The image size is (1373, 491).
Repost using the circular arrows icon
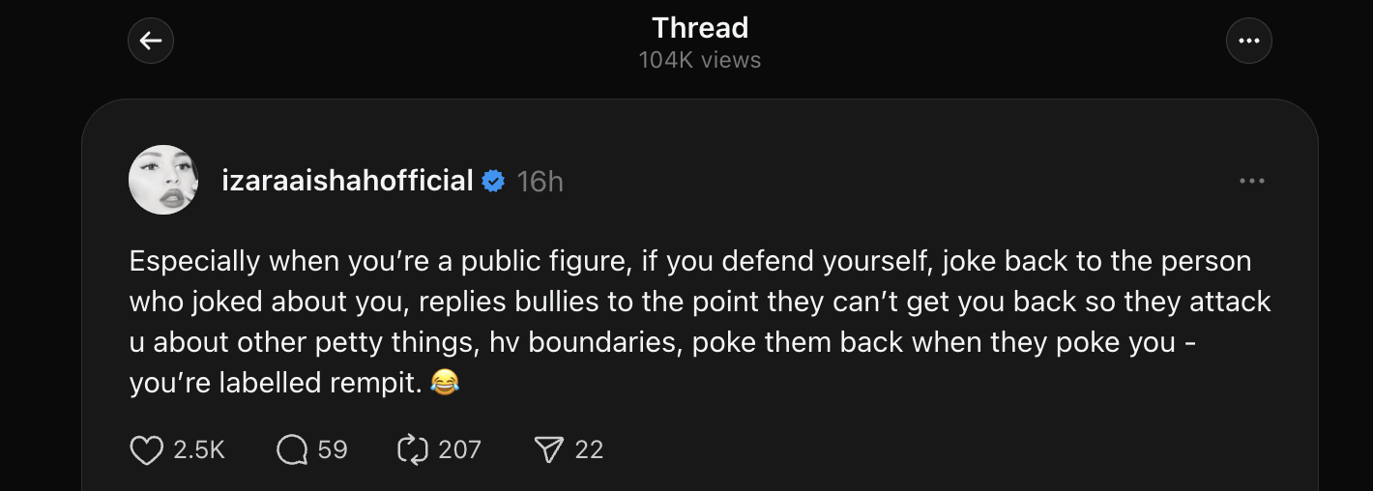point(413,449)
